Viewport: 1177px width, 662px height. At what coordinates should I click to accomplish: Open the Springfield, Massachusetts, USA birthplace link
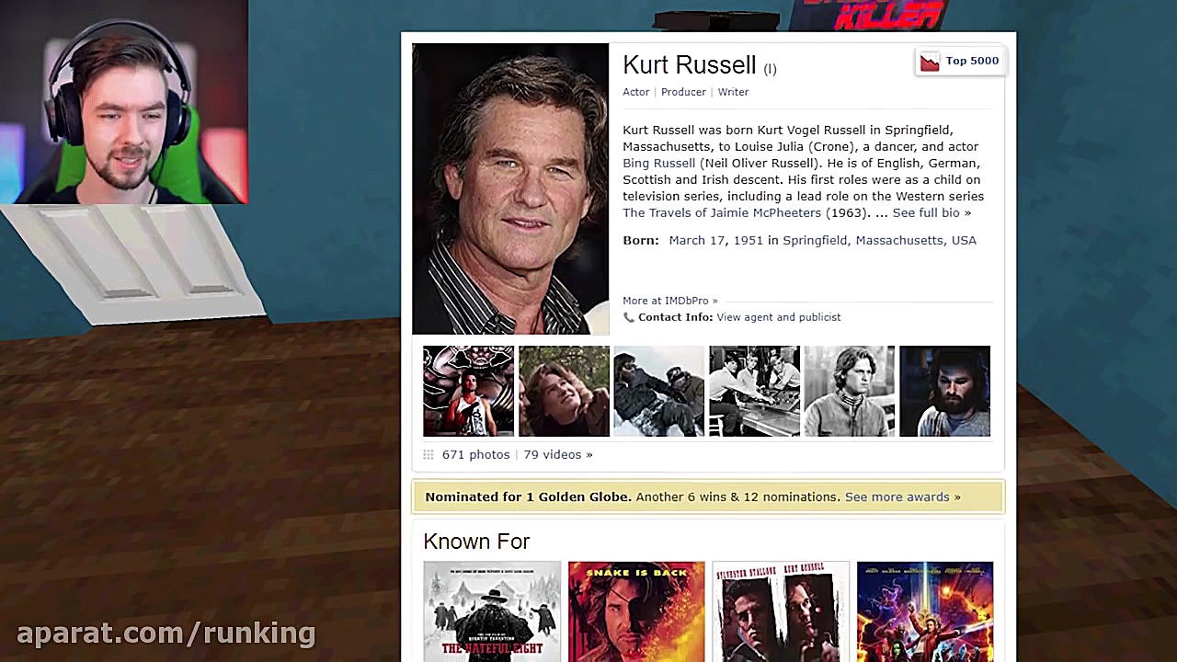tap(879, 240)
